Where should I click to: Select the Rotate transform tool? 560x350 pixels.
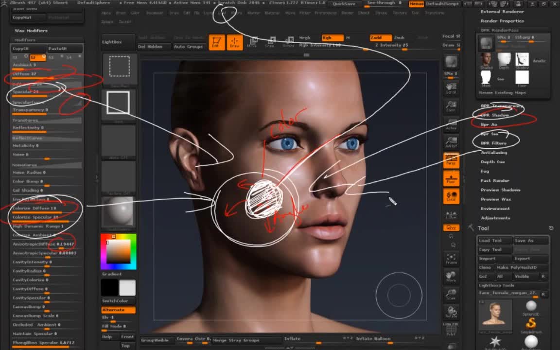pyautogui.click(x=288, y=42)
